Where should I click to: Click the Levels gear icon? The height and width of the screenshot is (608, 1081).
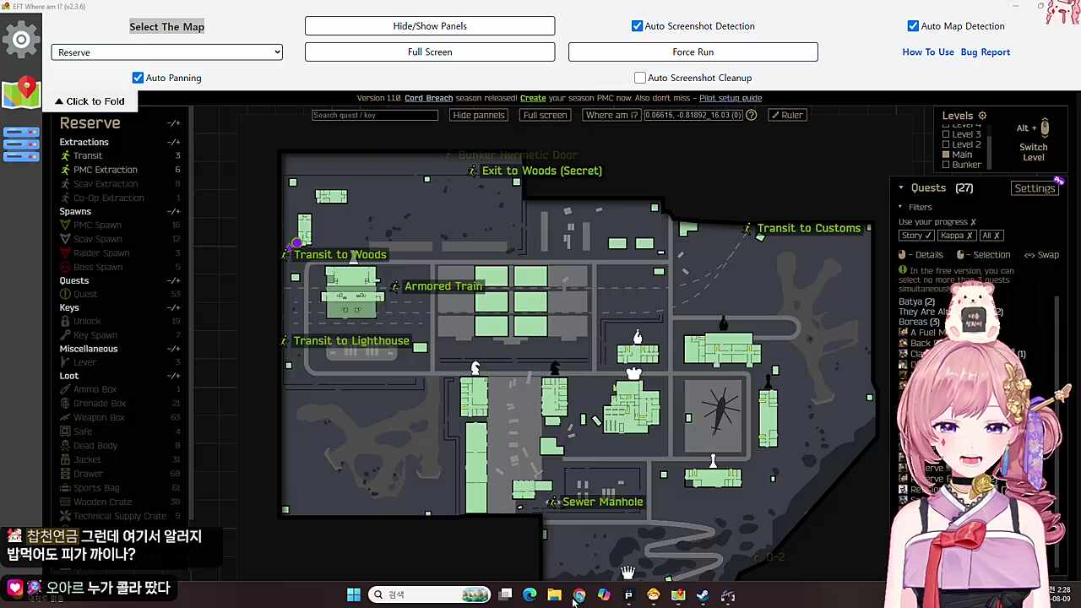(982, 116)
